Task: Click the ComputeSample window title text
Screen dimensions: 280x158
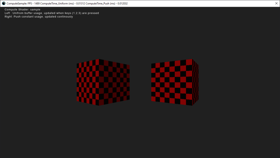Action: (x=16, y=3)
